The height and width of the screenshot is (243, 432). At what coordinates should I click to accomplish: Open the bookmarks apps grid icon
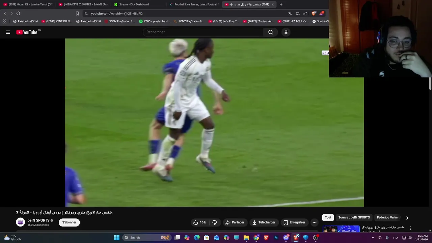click(x=4, y=21)
